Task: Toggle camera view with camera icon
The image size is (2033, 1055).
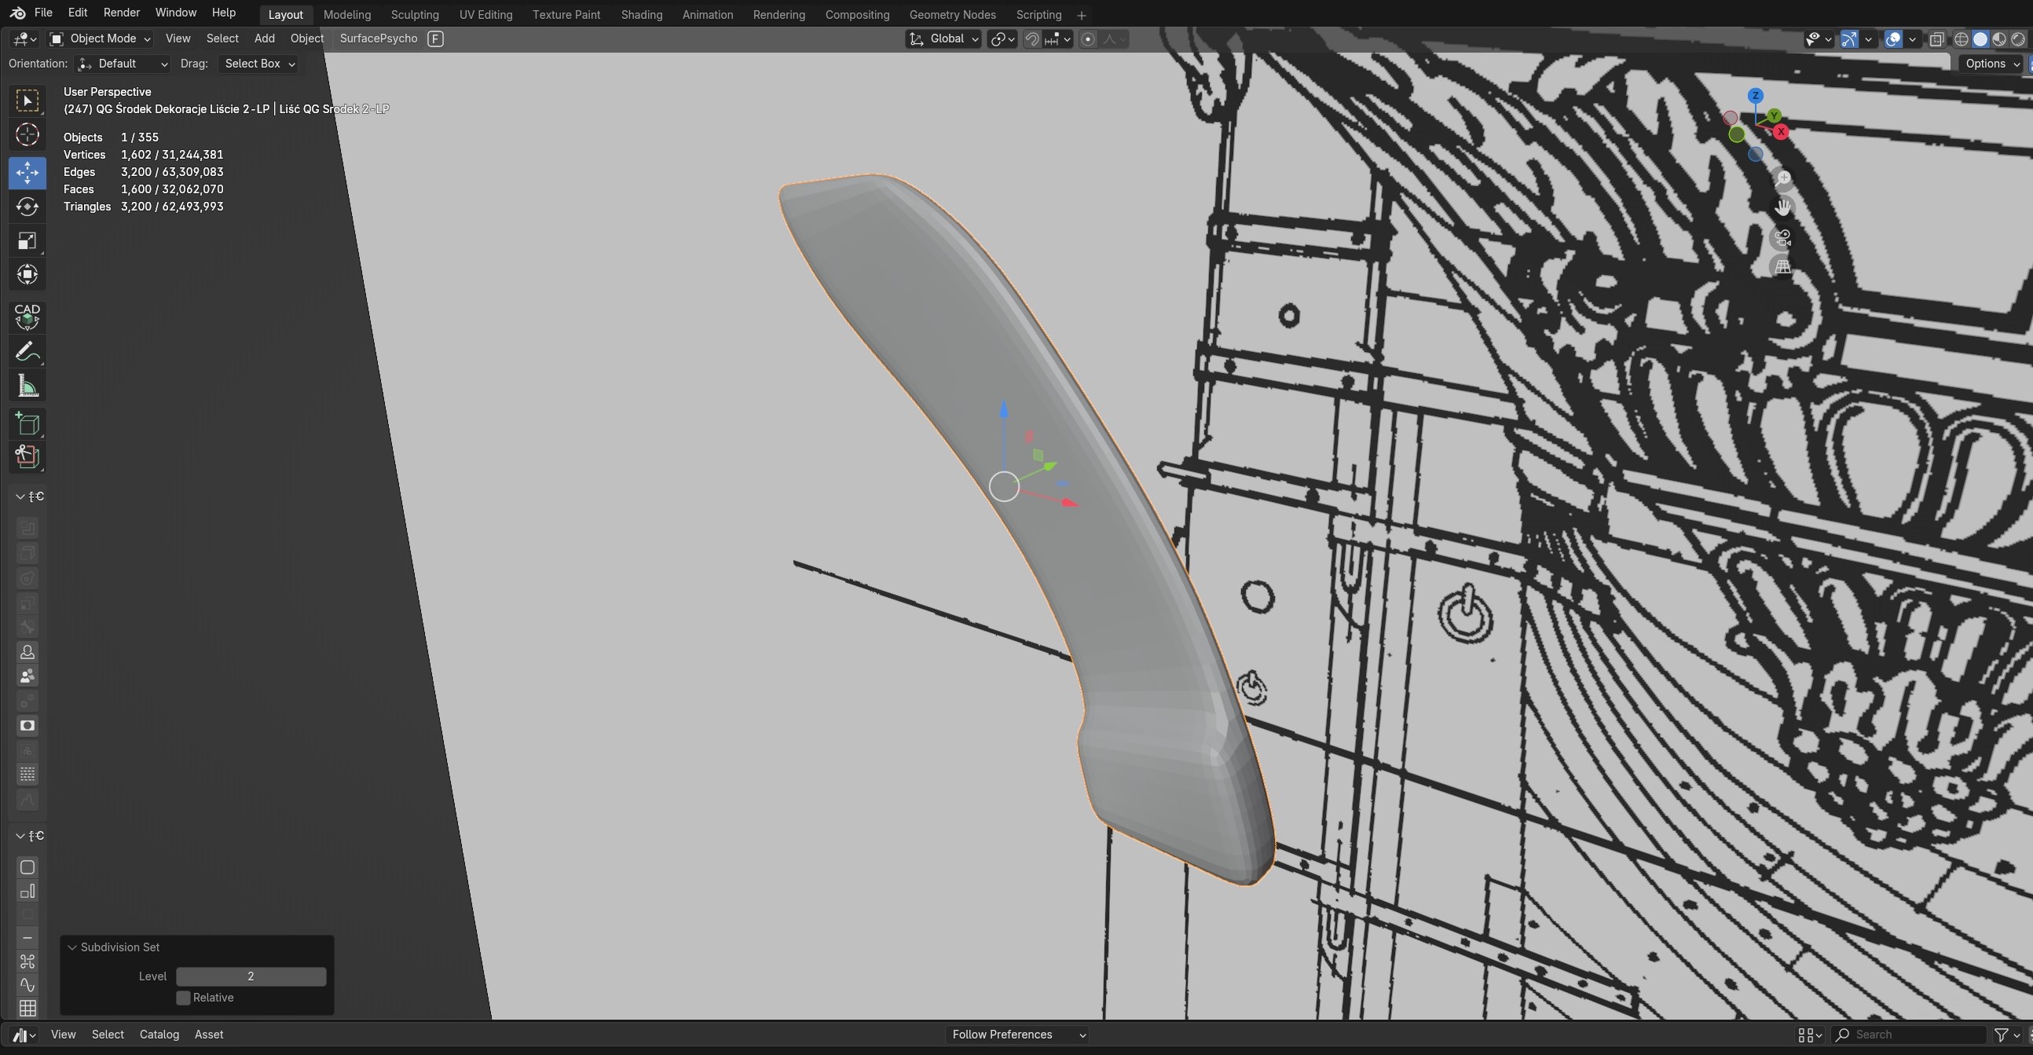Action: (x=1782, y=237)
